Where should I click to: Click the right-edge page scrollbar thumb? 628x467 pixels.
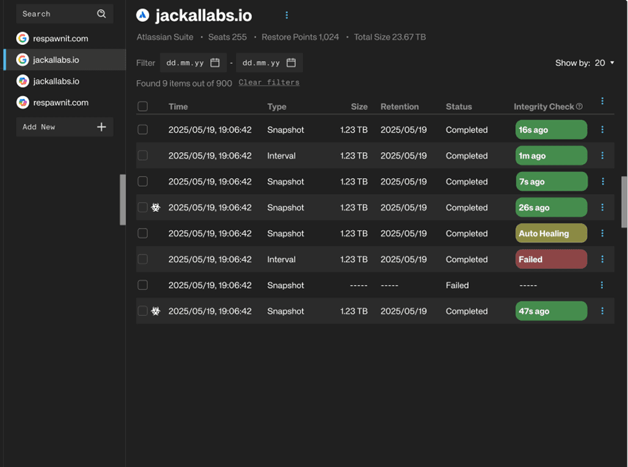pos(624,202)
